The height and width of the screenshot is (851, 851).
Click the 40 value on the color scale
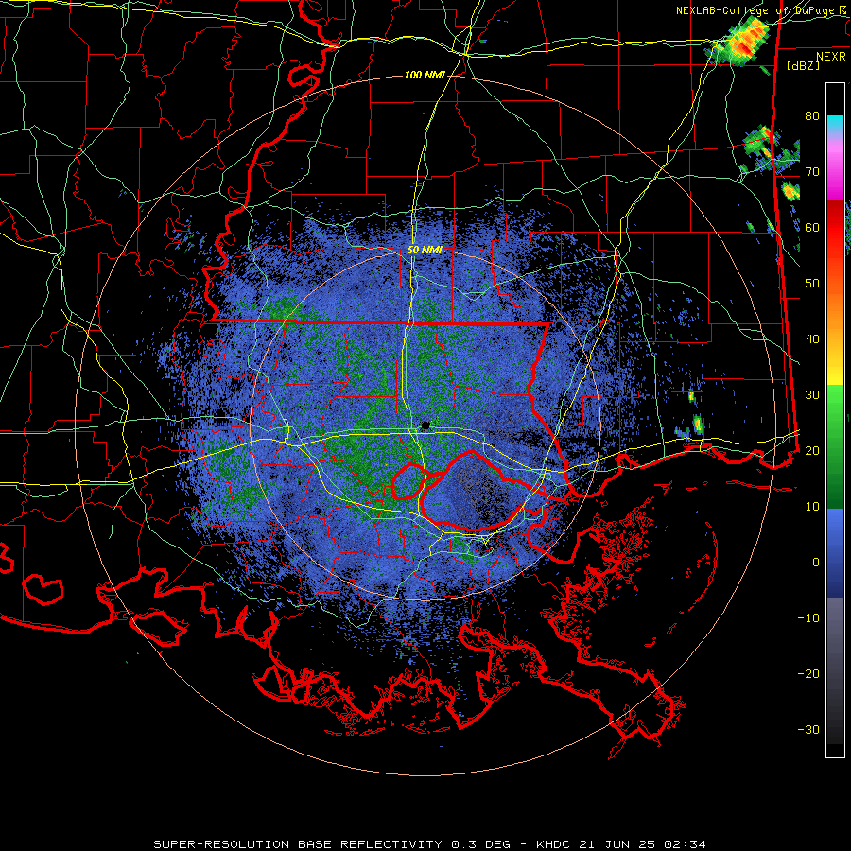(x=812, y=339)
